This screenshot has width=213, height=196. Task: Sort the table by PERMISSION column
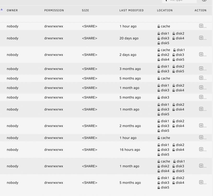54,10
